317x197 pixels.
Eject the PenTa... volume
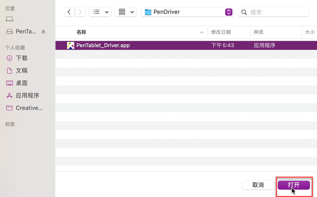[43, 31]
